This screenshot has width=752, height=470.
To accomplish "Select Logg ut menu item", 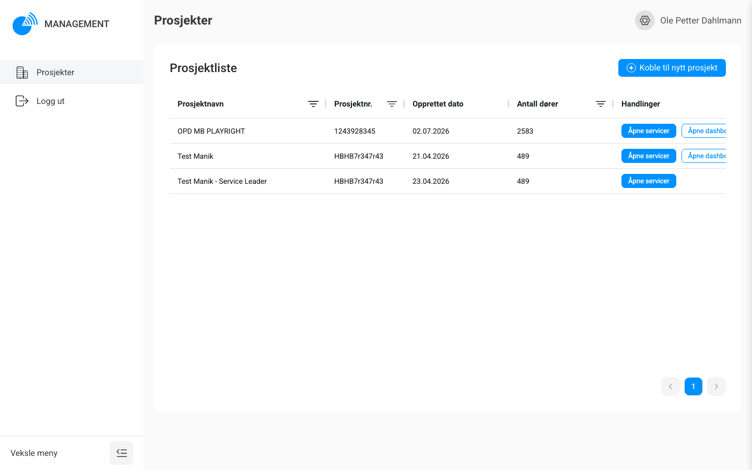I will [72, 101].
